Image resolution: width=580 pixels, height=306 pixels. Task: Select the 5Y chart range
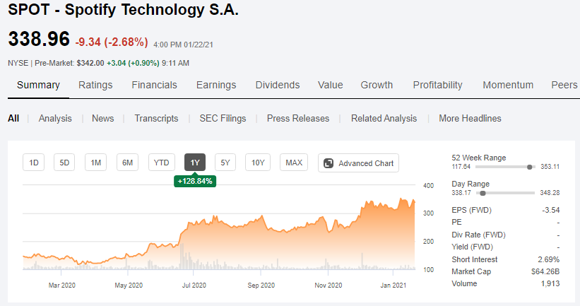coord(225,163)
